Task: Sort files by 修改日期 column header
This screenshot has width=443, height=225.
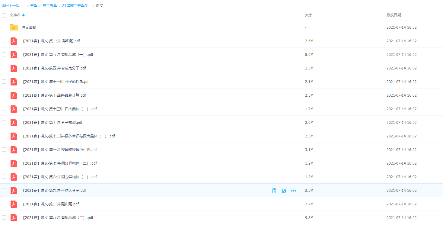Action: coord(394,15)
